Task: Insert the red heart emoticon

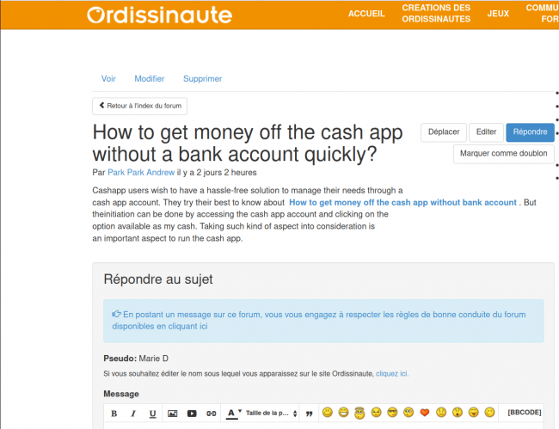Action: click(425, 413)
